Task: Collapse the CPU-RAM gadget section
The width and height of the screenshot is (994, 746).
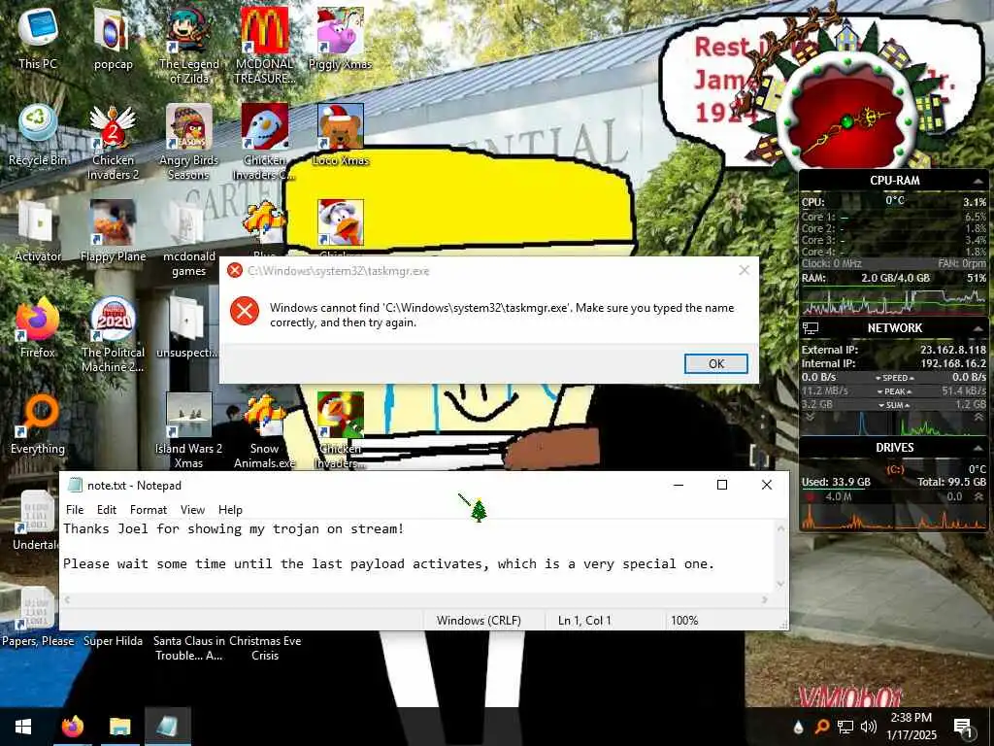Action: point(978,181)
